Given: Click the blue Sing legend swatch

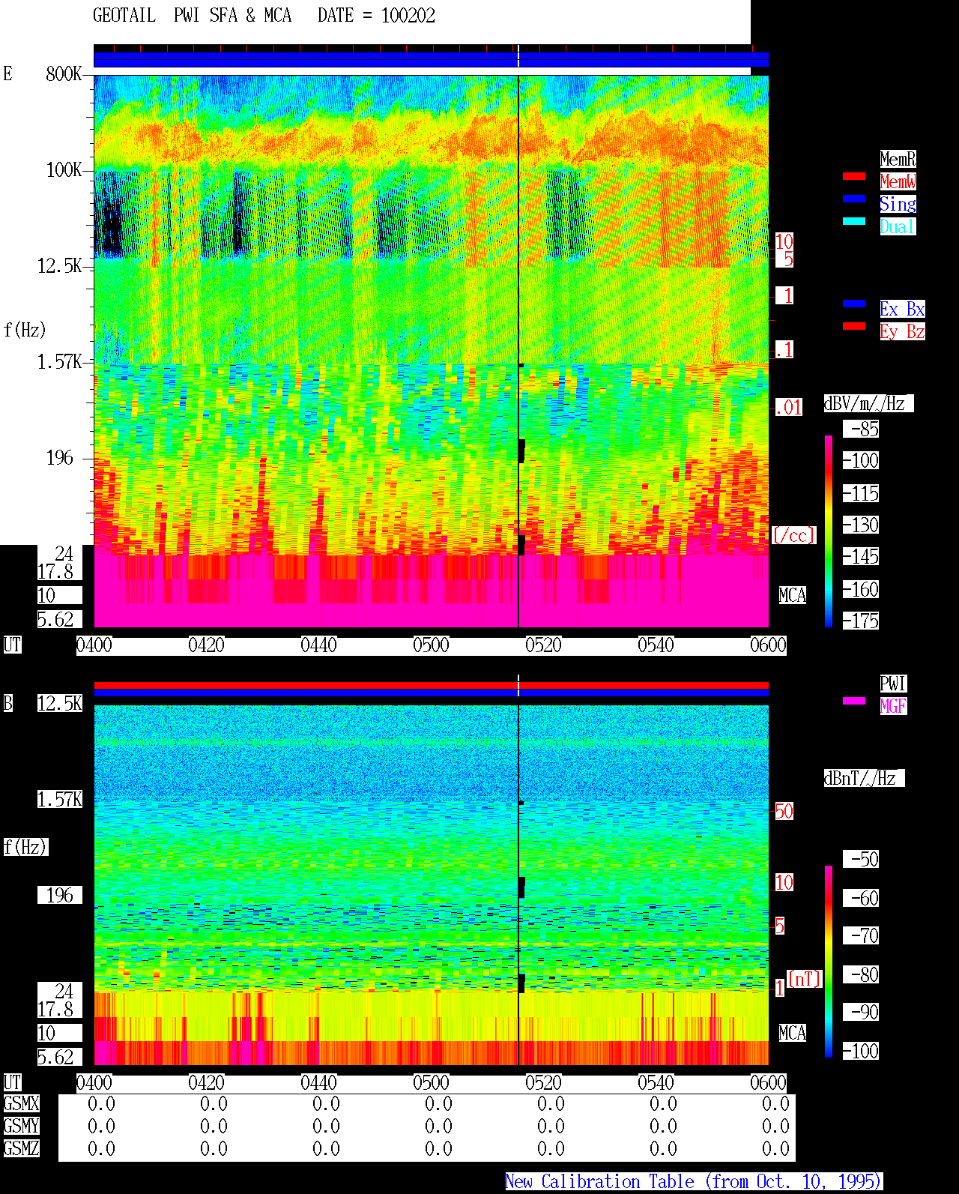Looking at the screenshot, I should coord(854,199).
